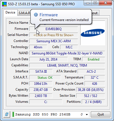Click Over-Provision value 38,28 GB (16,05%)

coord(91,90)
